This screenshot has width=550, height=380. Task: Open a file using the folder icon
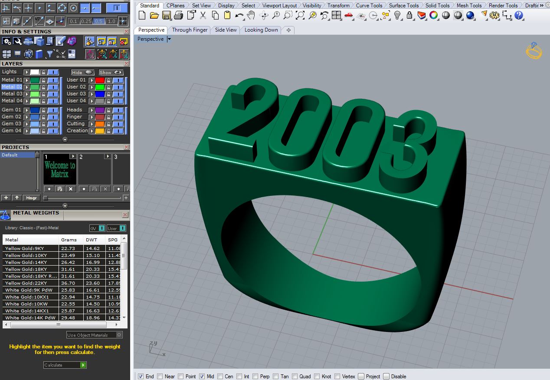point(154,16)
